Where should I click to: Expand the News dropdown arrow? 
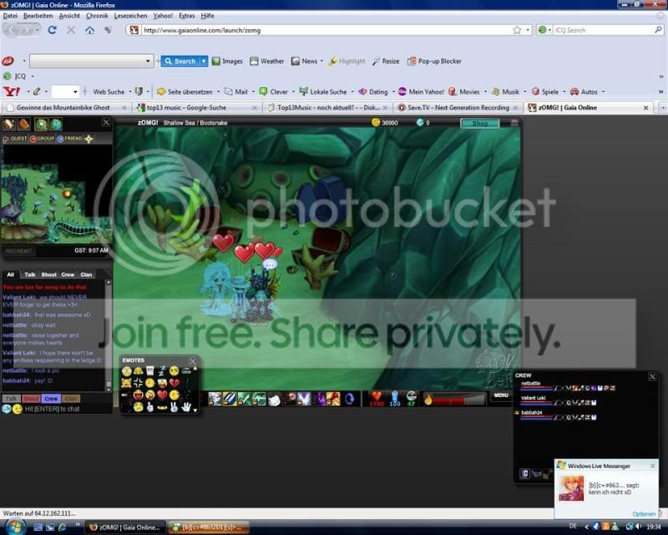(321, 61)
